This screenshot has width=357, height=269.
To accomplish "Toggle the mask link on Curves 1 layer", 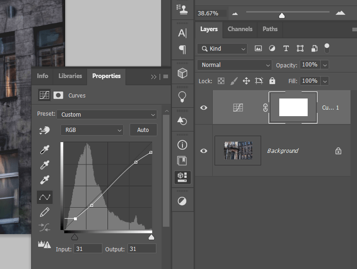I will click(x=265, y=107).
